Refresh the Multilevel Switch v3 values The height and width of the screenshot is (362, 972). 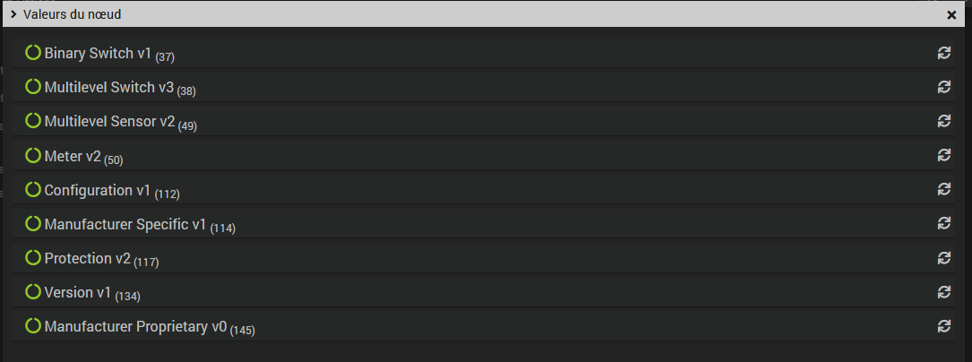943,87
